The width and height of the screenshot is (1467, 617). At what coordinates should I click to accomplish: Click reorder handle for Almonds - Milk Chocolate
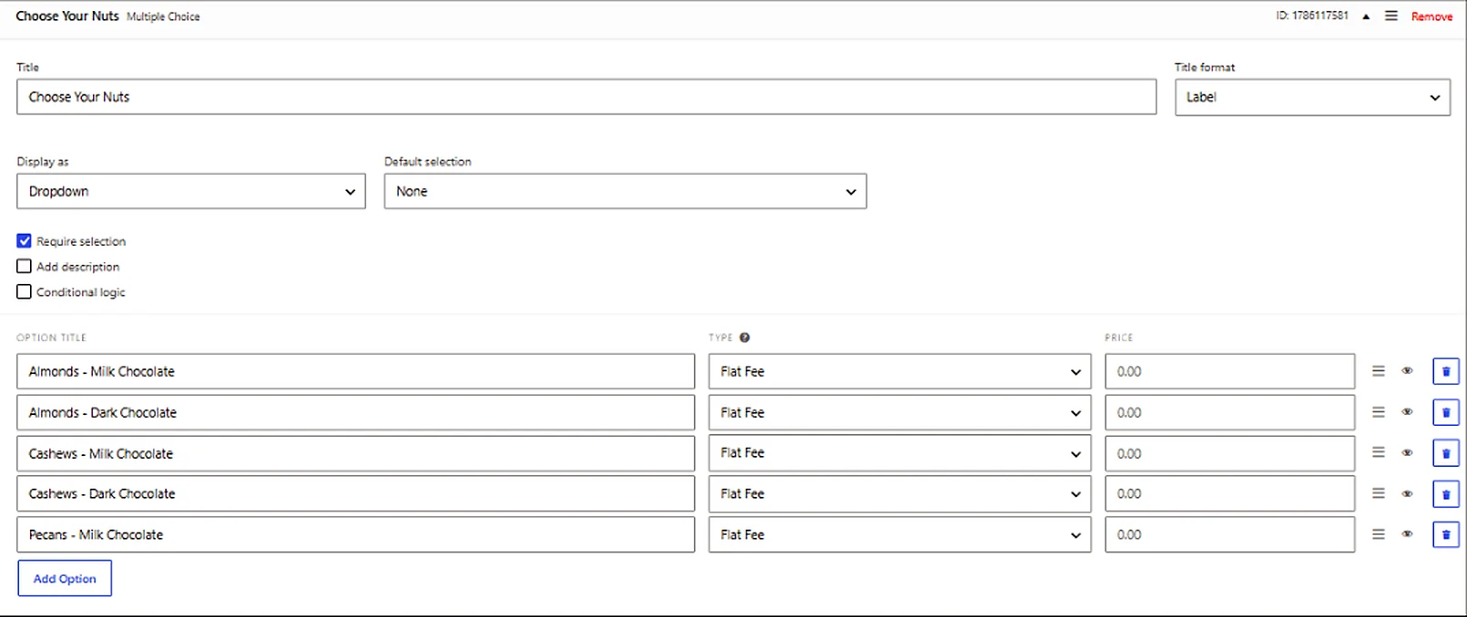click(x=1379, y=371)
